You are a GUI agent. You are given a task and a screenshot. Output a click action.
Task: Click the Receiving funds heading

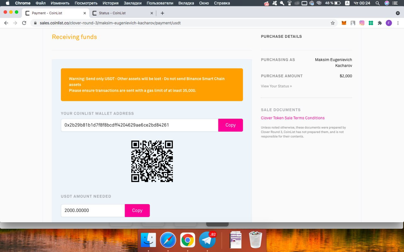tap(74, 37)
